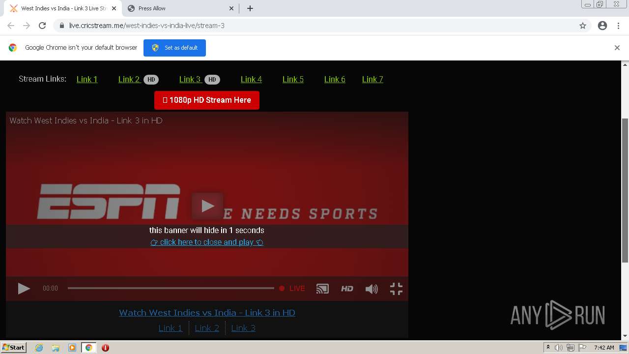Go forward in browser history

point(27,26)
